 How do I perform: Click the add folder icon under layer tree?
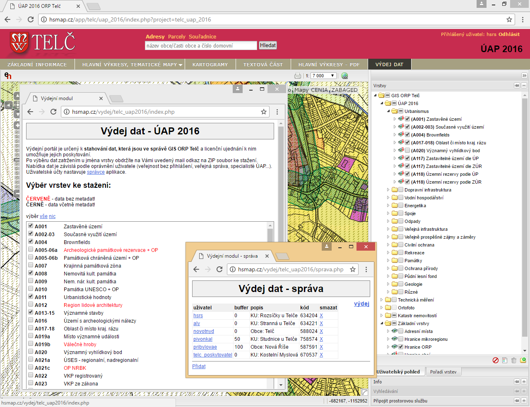523,360
